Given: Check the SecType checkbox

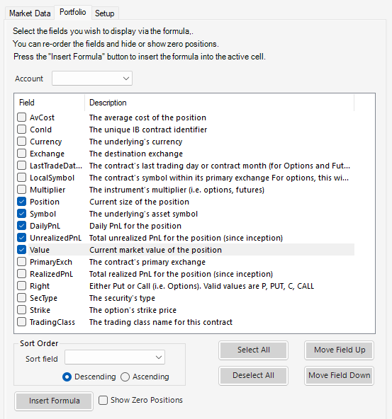Looking at the screenshot, I should (22, 297).
